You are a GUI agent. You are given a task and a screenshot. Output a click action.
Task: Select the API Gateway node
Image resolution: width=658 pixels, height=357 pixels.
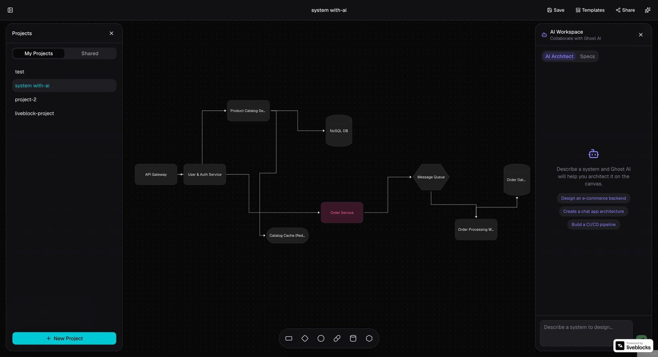pos(156,174)
